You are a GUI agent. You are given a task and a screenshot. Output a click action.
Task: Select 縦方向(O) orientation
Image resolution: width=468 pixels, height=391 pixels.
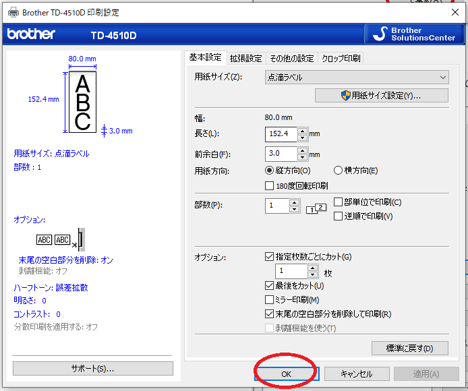coord(288,171)
